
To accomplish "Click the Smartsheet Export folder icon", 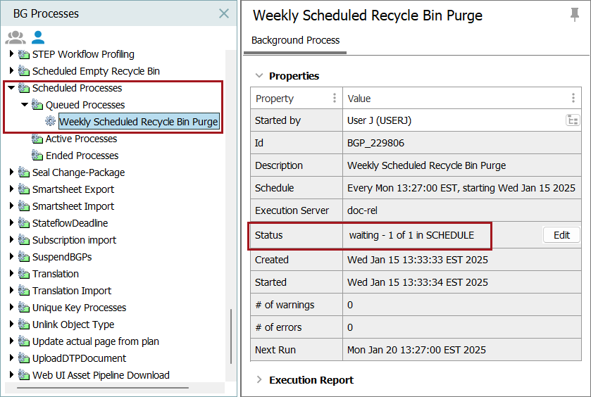I will 24,189.
